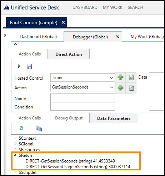Image resolution: width=165 pixels, height=176 pixels.
Task: Open the Debug Output tab
Action: 69,118
